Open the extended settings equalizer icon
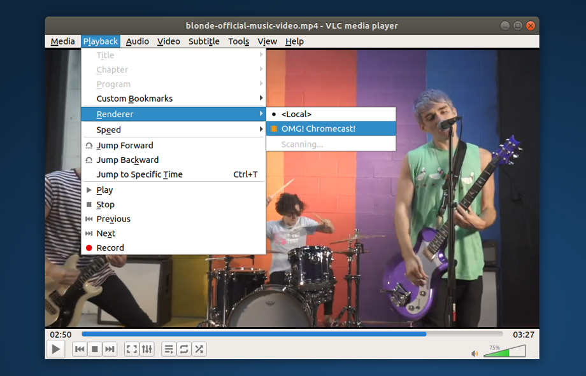The image size is (586, 376). 147,349
